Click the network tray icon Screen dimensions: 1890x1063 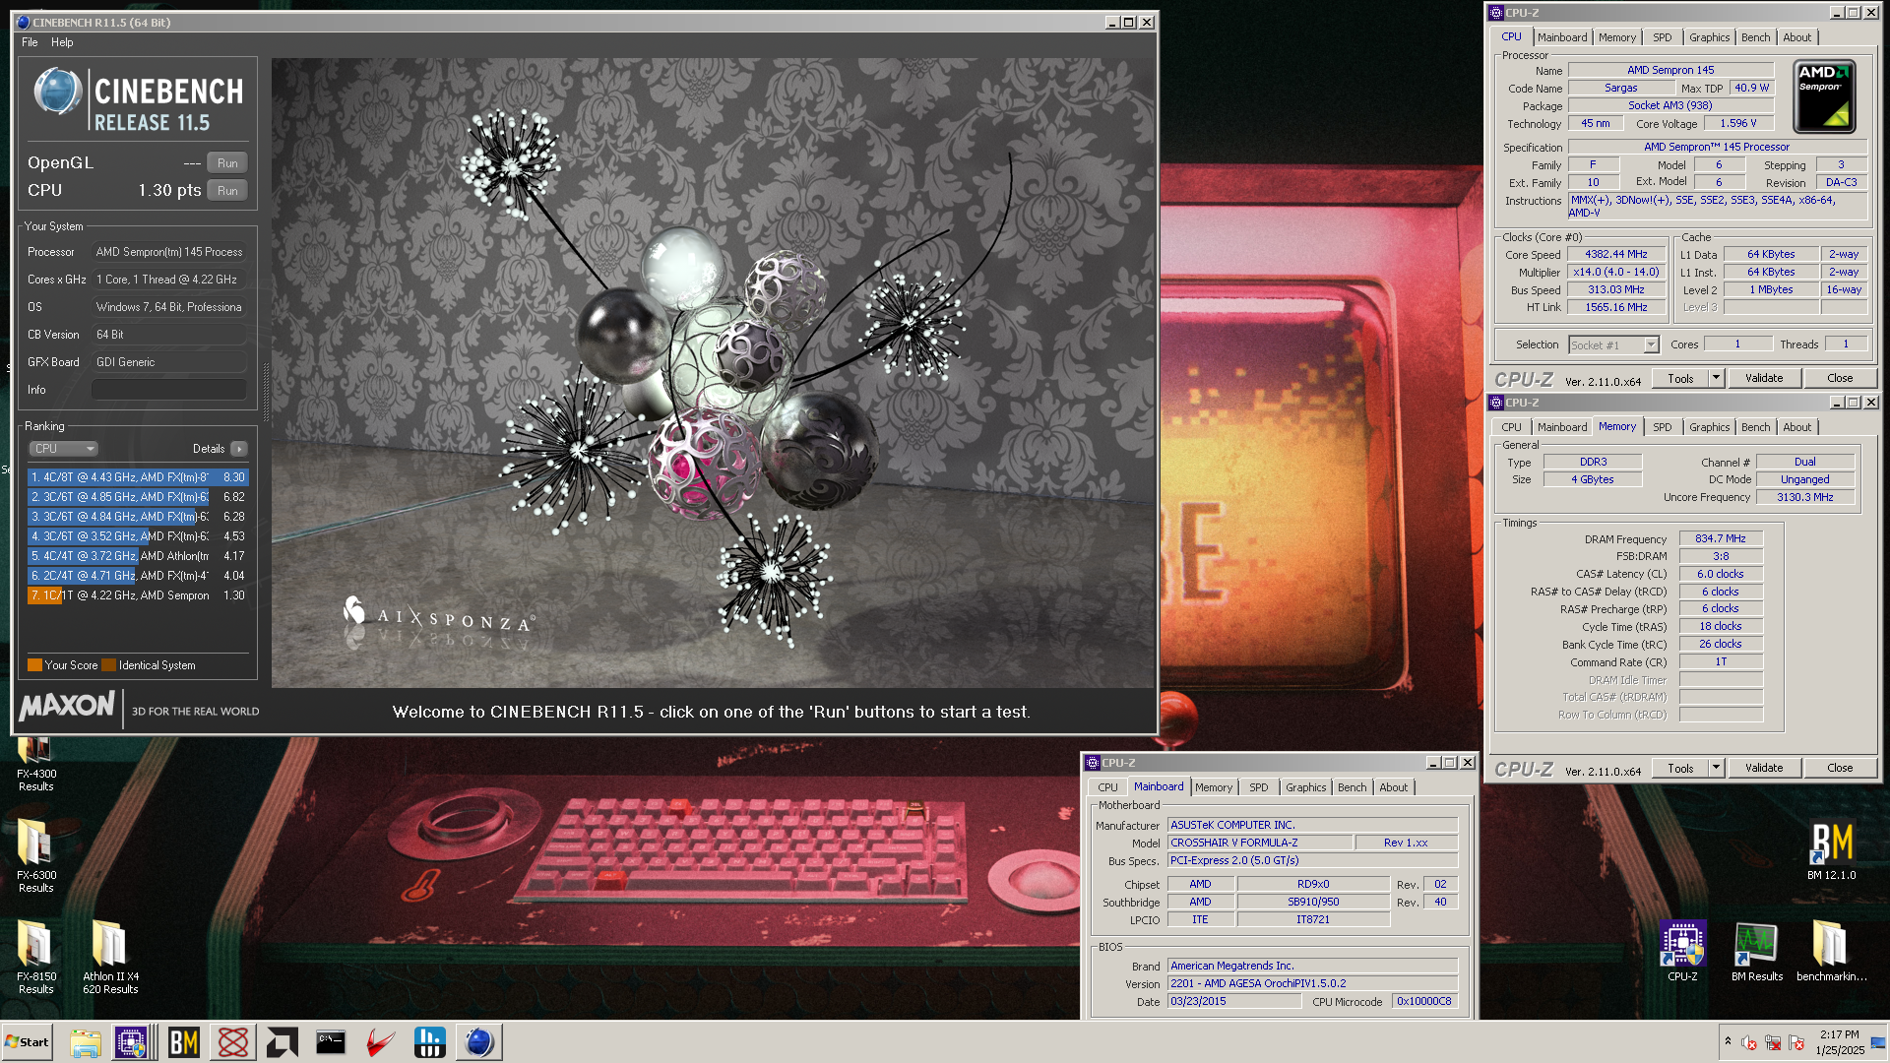1773,1042
